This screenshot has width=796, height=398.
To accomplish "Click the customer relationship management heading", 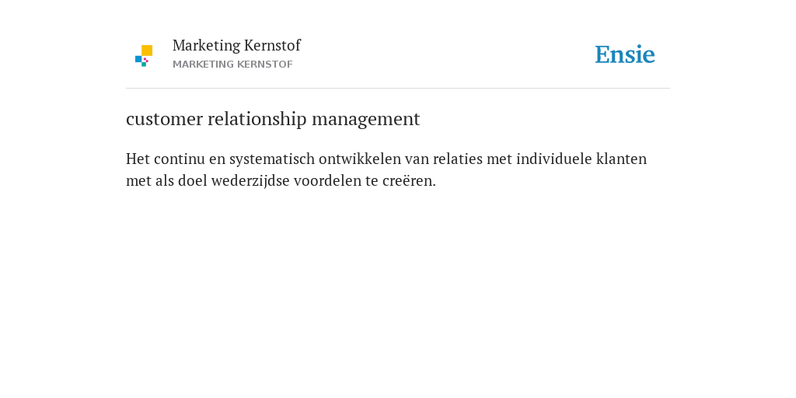I will (x=273, y=119).
